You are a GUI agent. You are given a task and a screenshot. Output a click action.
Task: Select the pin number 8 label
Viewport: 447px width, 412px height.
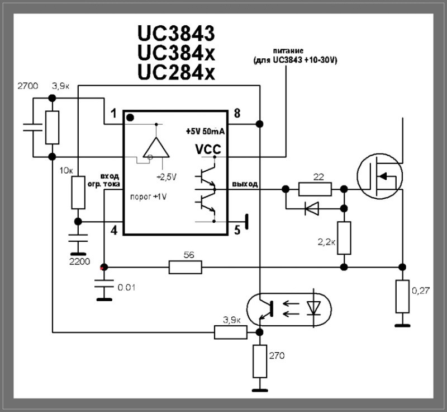(237, 113)
